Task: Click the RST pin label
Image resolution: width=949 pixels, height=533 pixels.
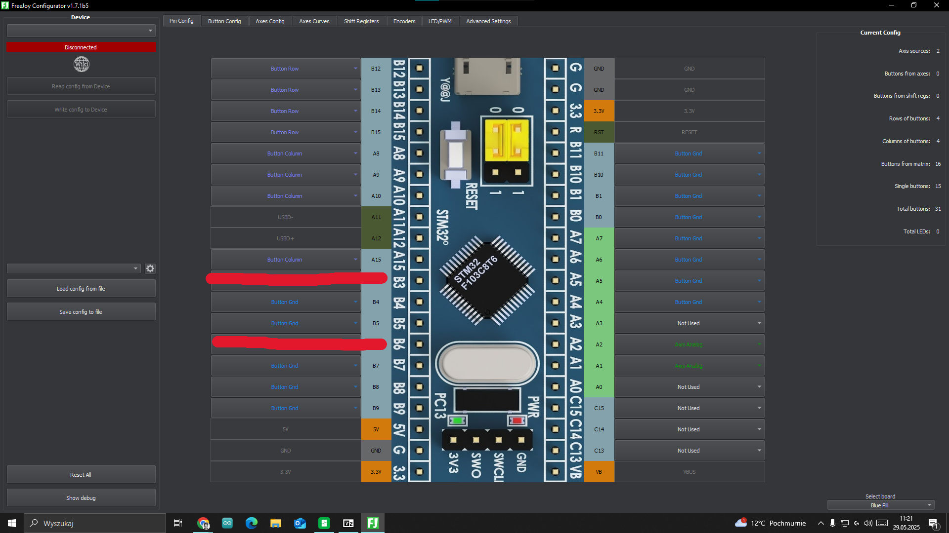Action: 599,132
